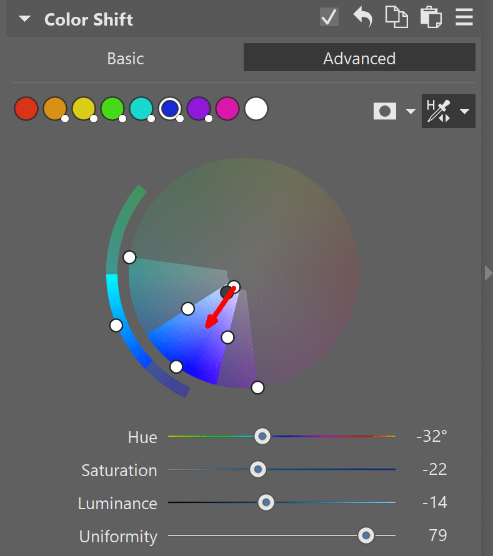Open the Color Shift hamburger menu
Viewport: 493px width, 556px height.
464,17
